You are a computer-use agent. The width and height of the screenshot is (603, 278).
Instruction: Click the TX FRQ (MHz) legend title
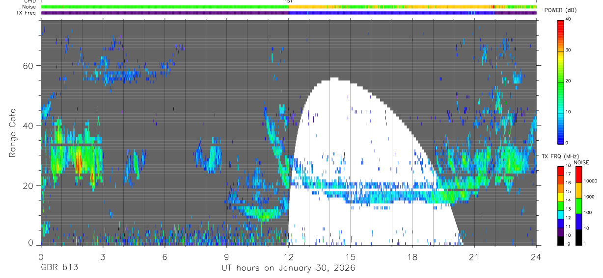coord(561,156)
